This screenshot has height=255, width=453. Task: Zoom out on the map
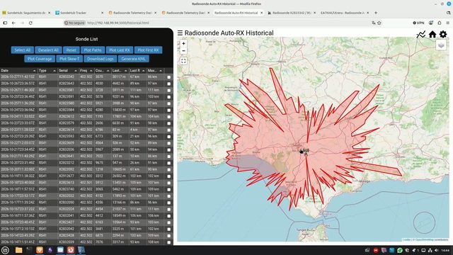point(183,50)
